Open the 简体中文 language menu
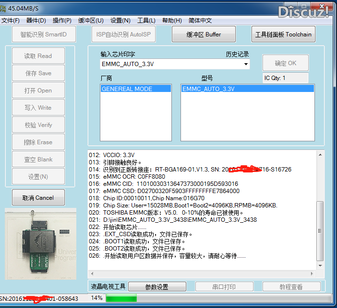The width and height of the screenshot is (337, 308). pos(200,21)
